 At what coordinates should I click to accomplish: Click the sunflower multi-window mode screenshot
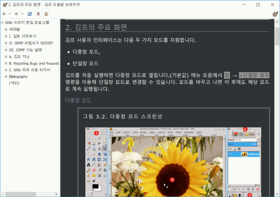point(173,162)
